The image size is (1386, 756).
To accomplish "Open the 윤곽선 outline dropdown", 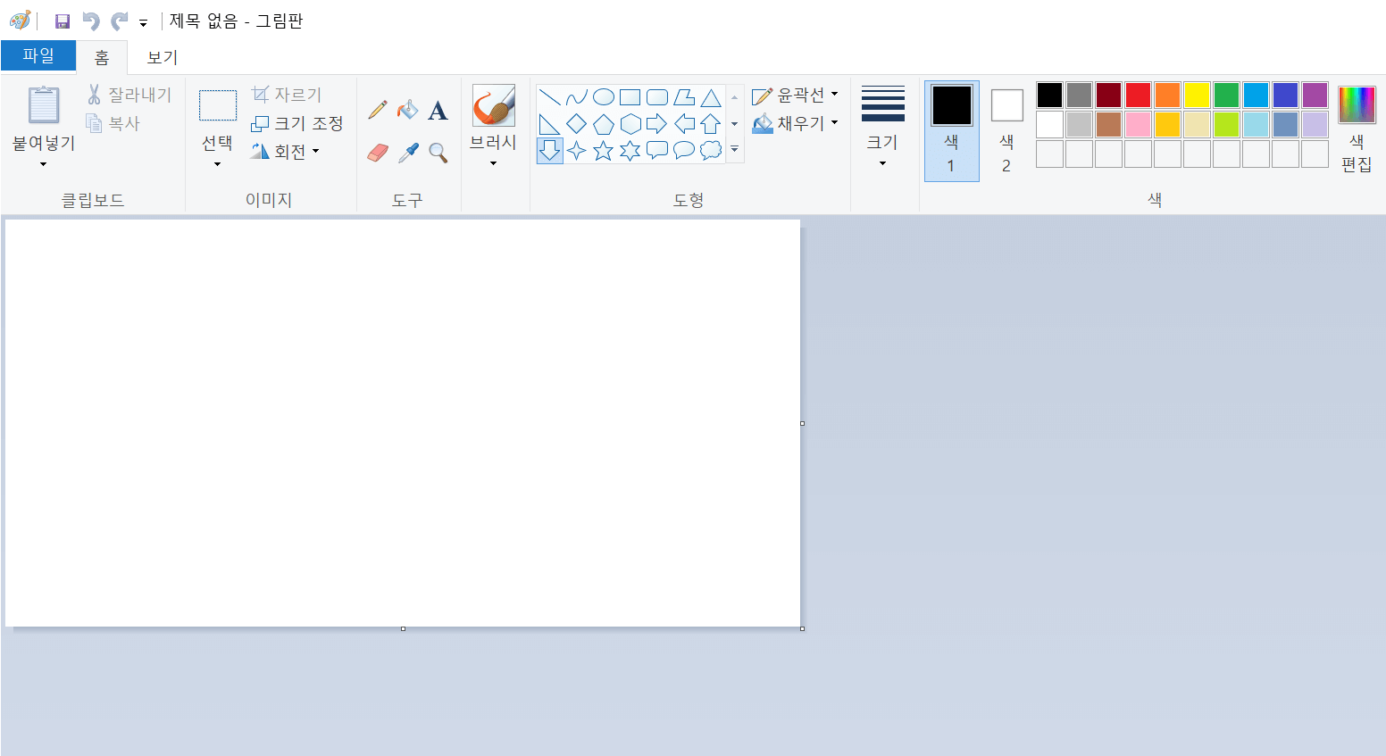I will point(795,95).
